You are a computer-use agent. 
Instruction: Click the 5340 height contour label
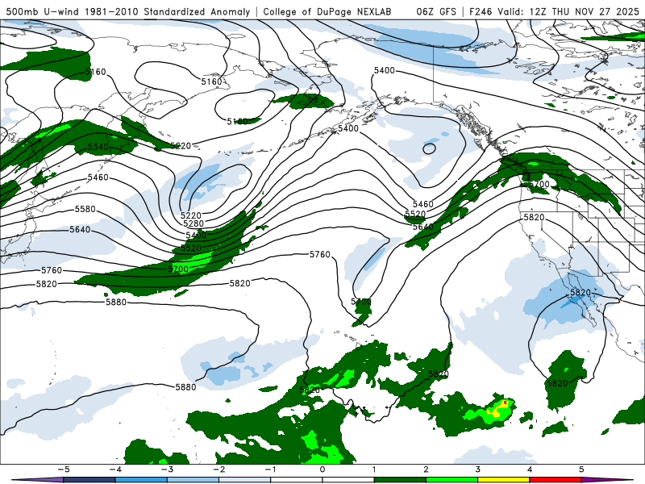point(98,147)
